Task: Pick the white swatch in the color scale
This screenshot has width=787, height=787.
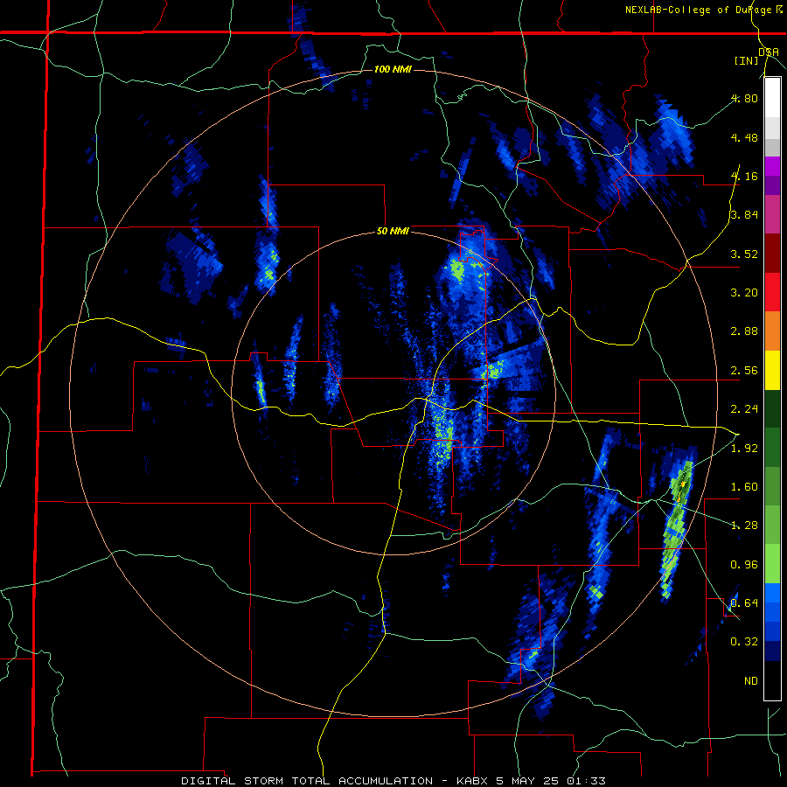Action: 772,97
